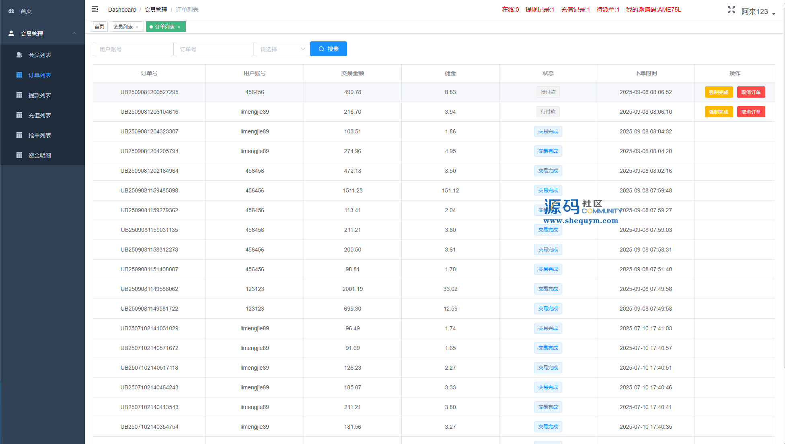
Task: Close the 会员列表 tab
Action: coord(137,27)
